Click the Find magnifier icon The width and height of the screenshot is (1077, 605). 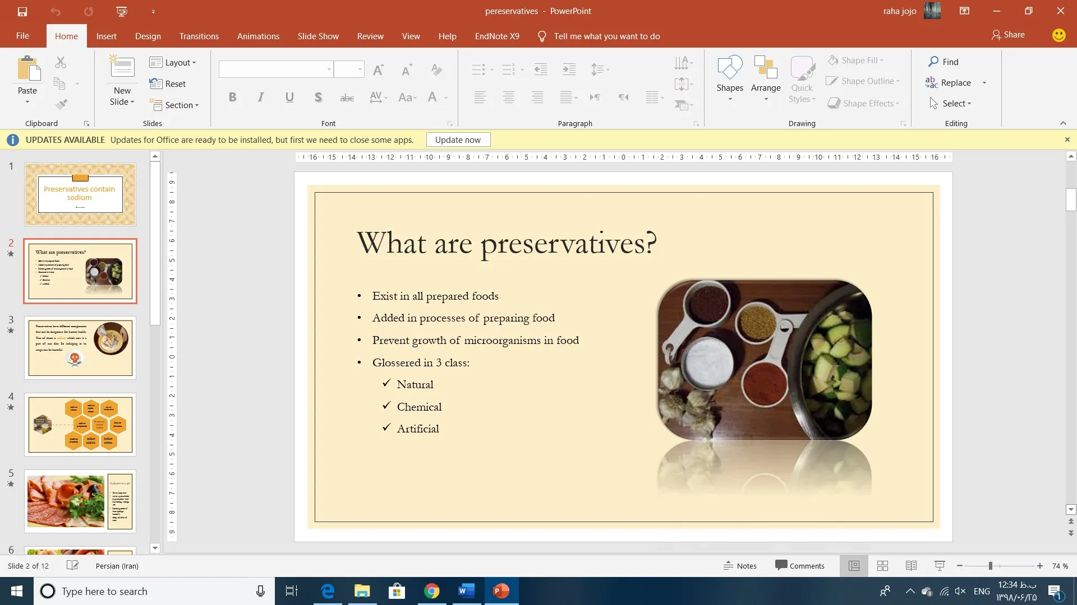coord(933,62)
